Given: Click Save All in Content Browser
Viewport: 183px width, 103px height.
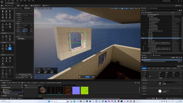Looking at the screenshot, I should coord(15,83).
